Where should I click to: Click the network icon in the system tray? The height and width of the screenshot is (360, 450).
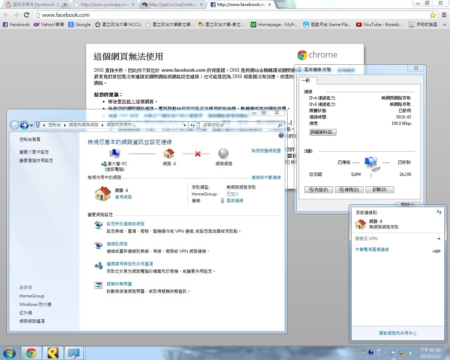402,353
